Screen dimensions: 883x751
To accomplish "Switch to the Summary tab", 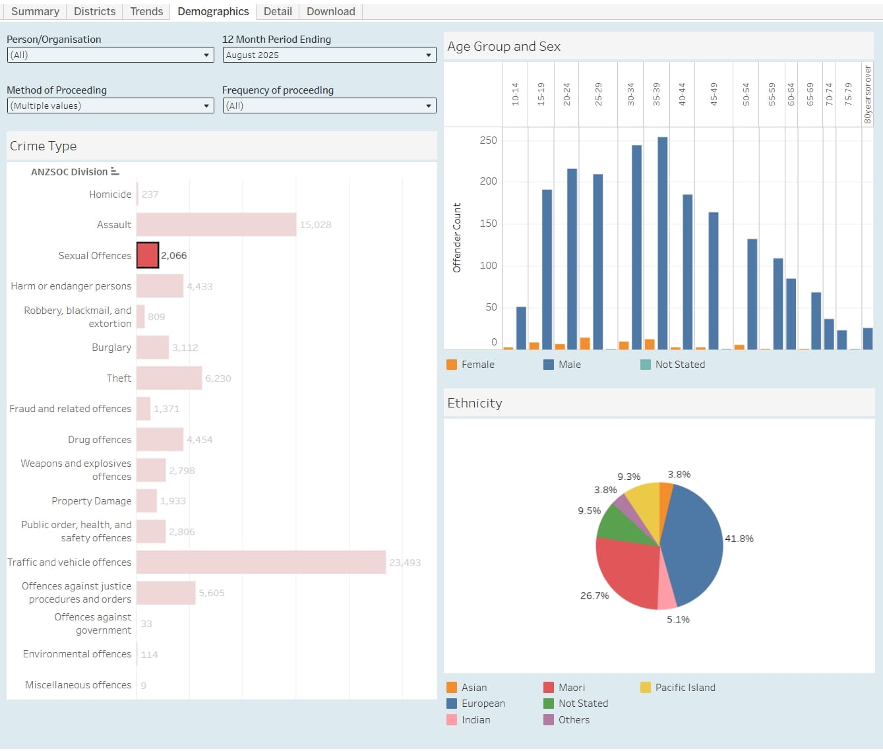I will pyautogui.click(x=35, y=11).
